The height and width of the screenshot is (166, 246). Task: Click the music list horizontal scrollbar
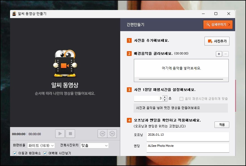181,79
